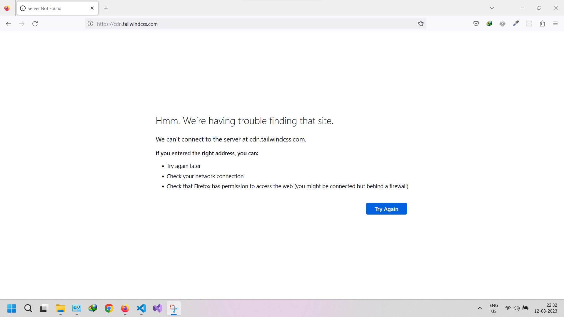Open the tab list dropdown chevron
Image resolution: width=564 pixels, height=317 pixels.
pyautogui.click(x=492, y=8)
